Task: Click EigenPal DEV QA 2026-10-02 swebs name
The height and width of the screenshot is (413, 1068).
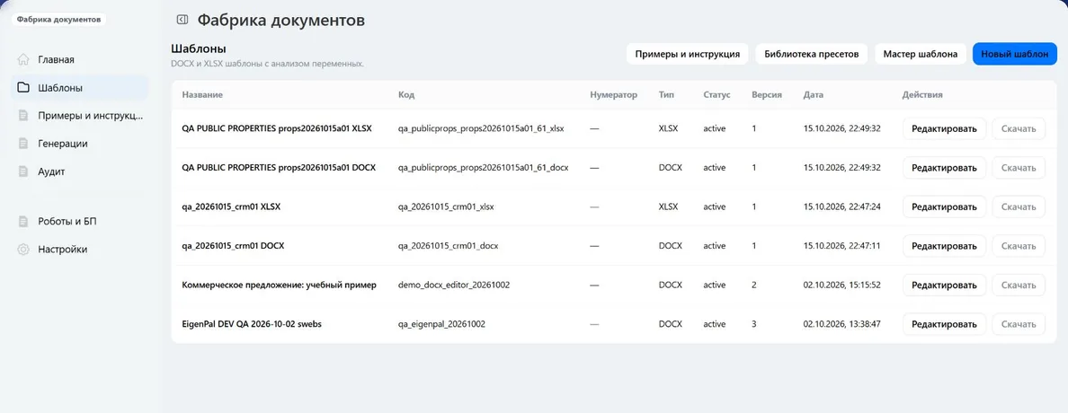Action: point(252,324)
